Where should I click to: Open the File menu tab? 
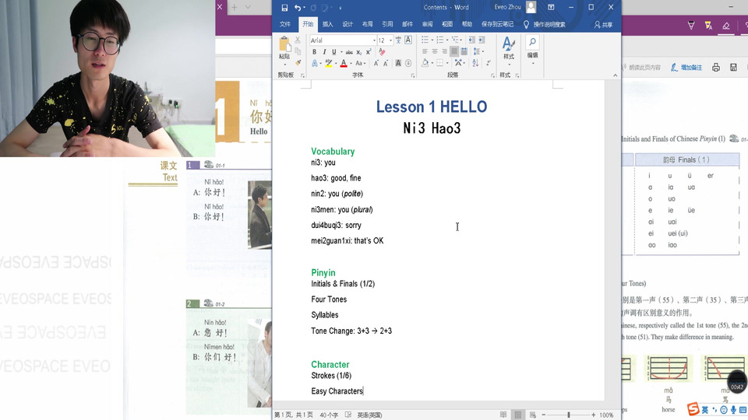pos(285,24)
